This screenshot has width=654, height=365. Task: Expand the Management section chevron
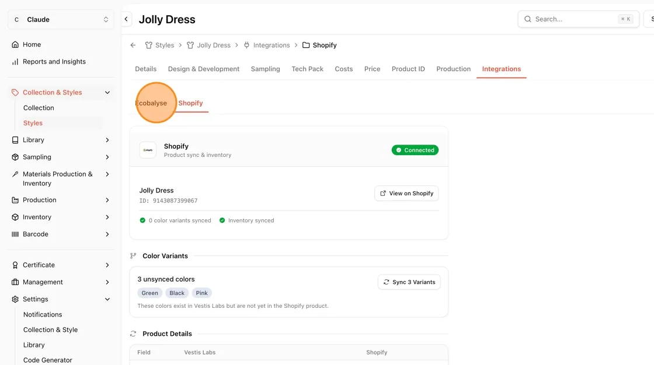[107, 282]
